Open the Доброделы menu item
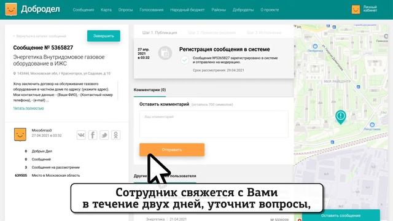Viewport: 393px width, 221px height. (243, 10)
